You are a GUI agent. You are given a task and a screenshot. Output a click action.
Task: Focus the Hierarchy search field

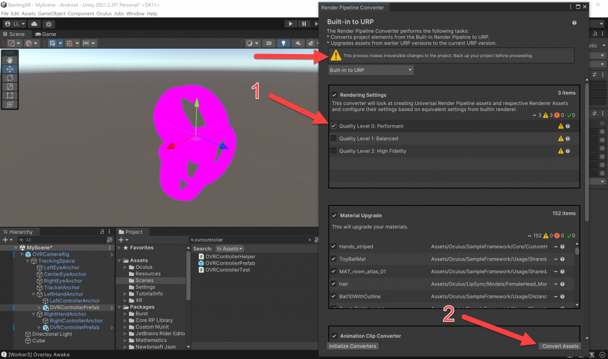pyautogui.click(x=62, y=240)
